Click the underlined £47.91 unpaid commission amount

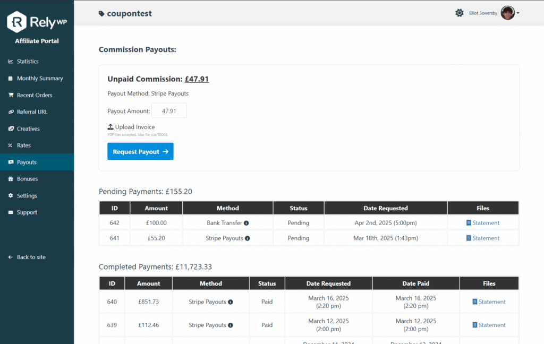coord(197,79)
